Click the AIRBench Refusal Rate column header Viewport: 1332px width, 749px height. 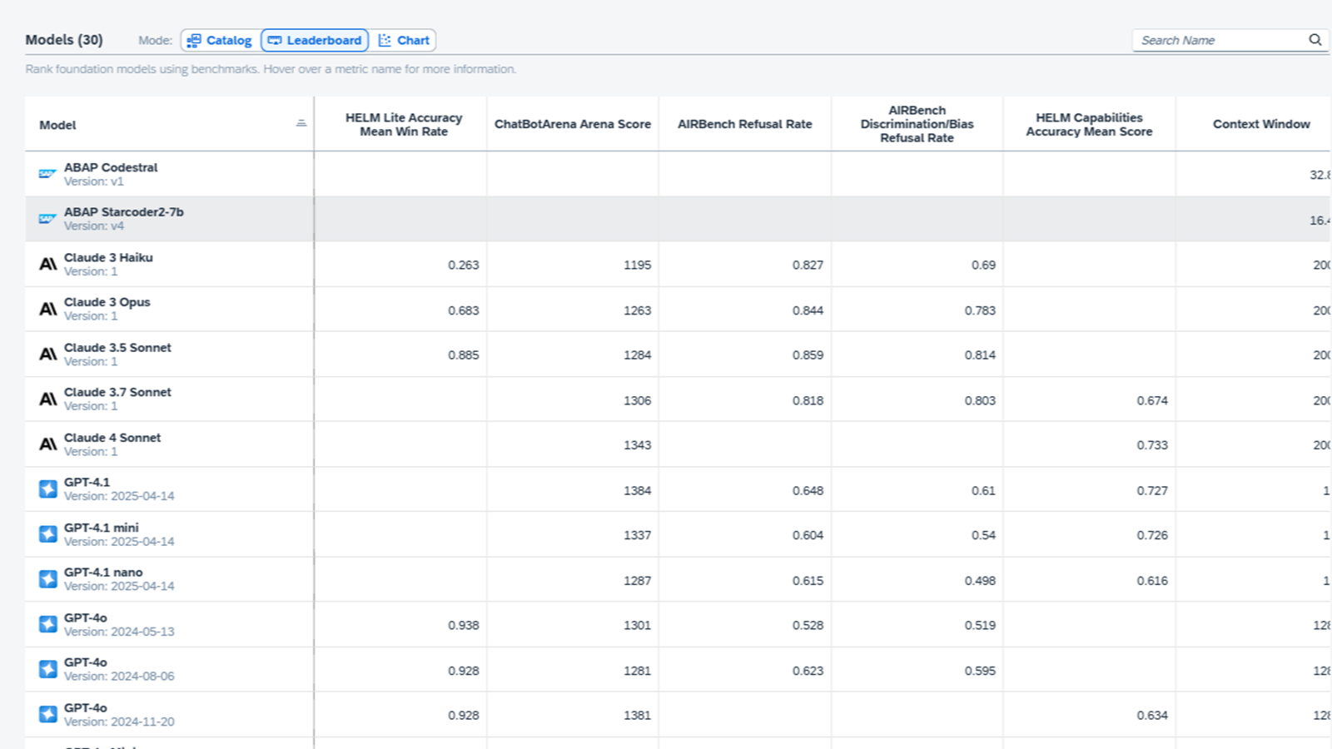pos(745,124)
